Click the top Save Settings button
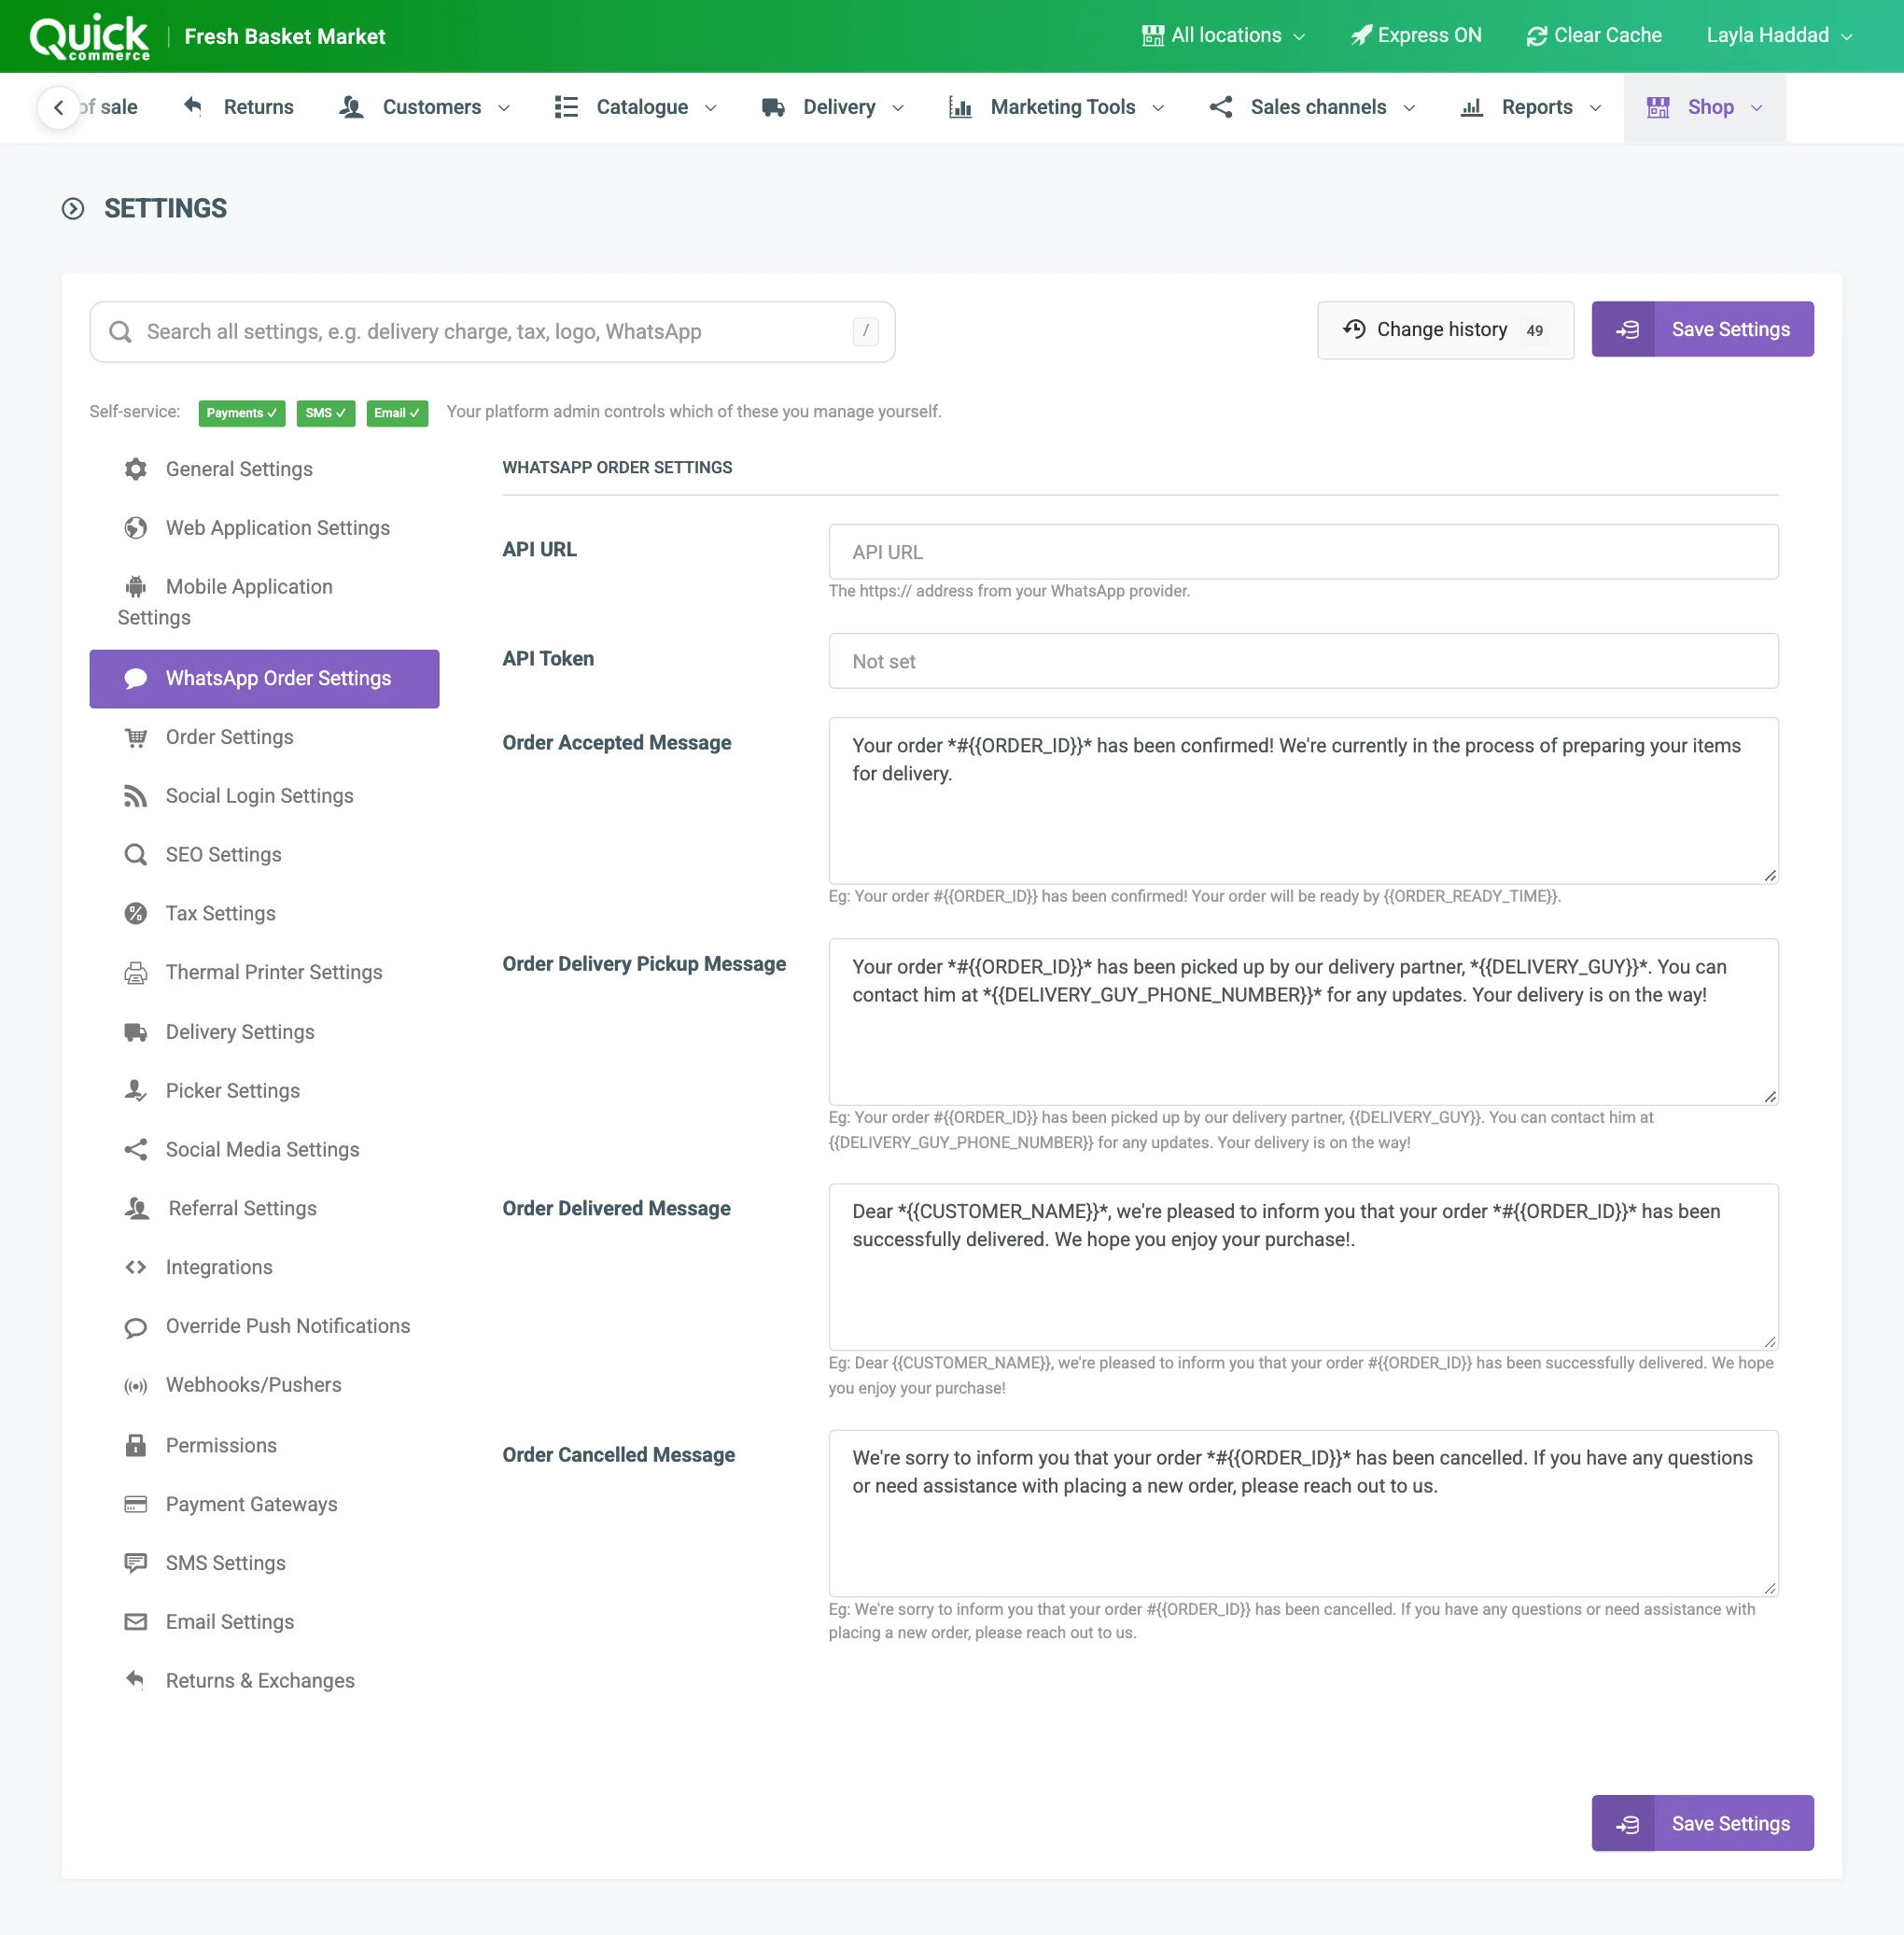The height and width of the screenshot is (1935, 1904). [x=1702, y=329]
